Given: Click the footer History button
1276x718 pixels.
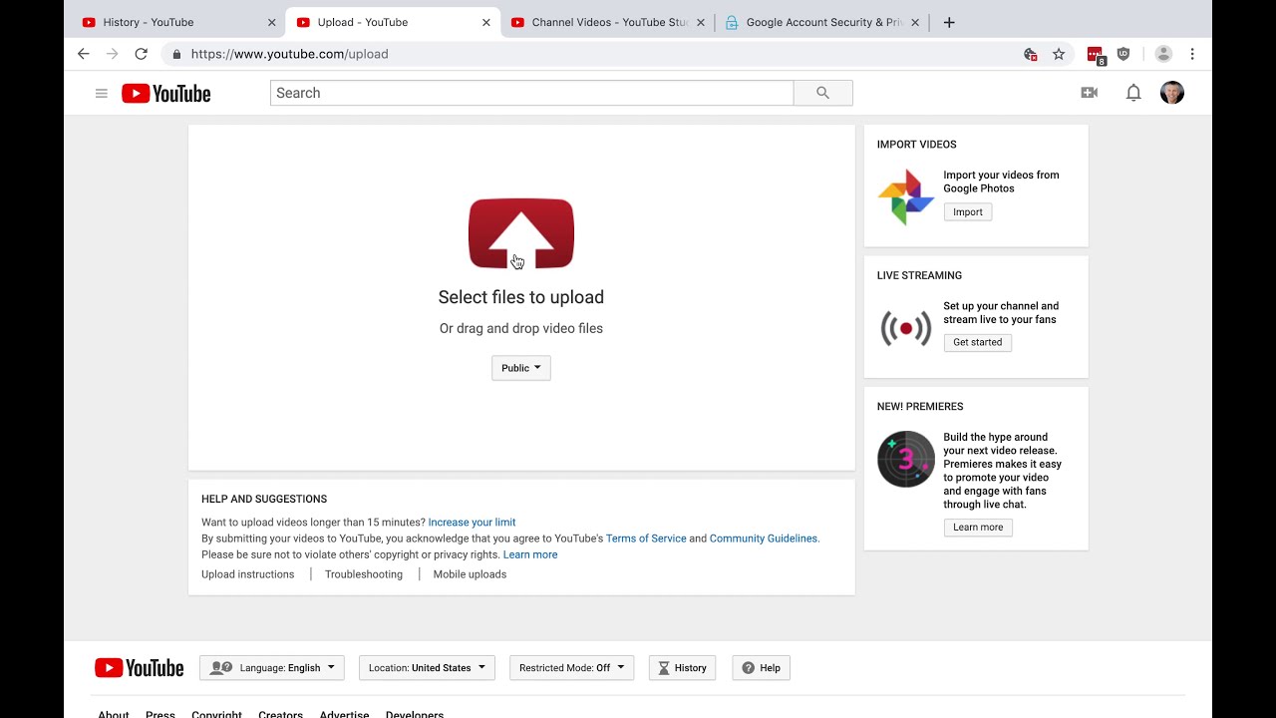Looking at the screenshot, I should click(683, 668).
